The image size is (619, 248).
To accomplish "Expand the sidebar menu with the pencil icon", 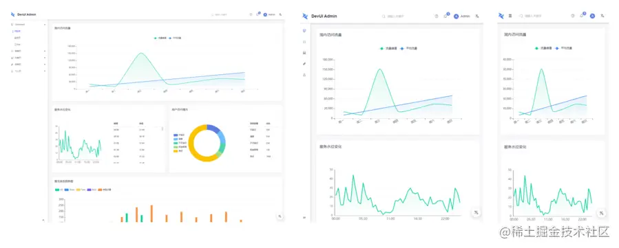I will 28,64.
